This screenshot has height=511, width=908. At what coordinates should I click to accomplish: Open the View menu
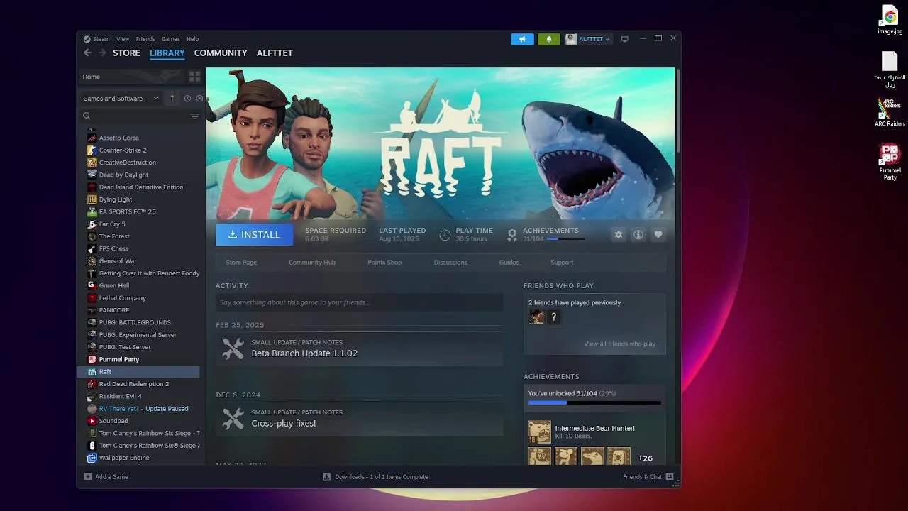(123, 39)
